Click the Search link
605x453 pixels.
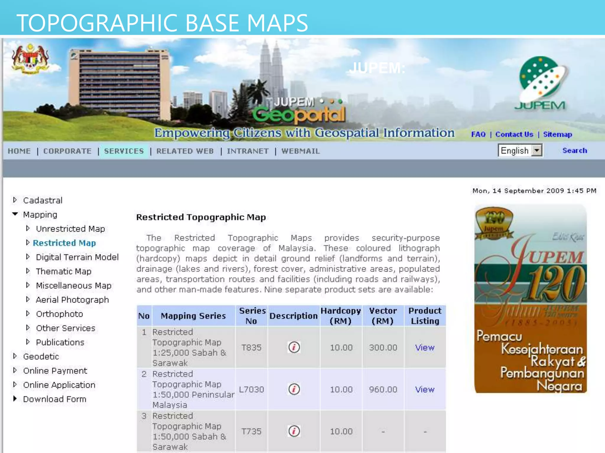(x=575, y=150)
